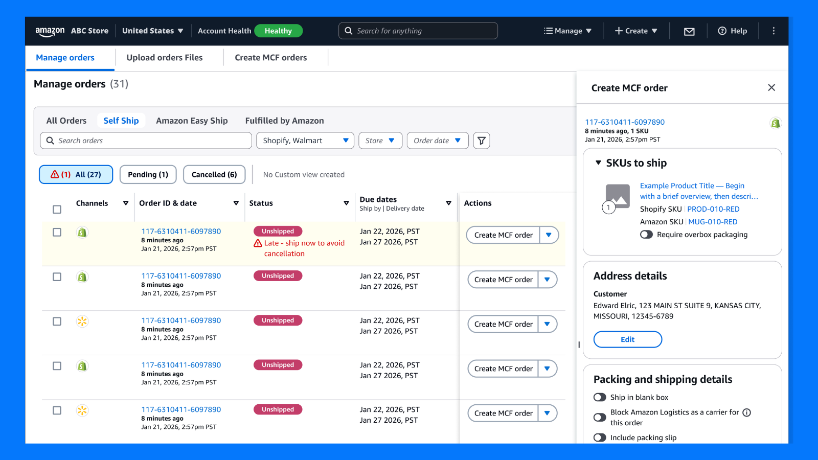Enable Require overbox packaging toggle

(646, 235)
